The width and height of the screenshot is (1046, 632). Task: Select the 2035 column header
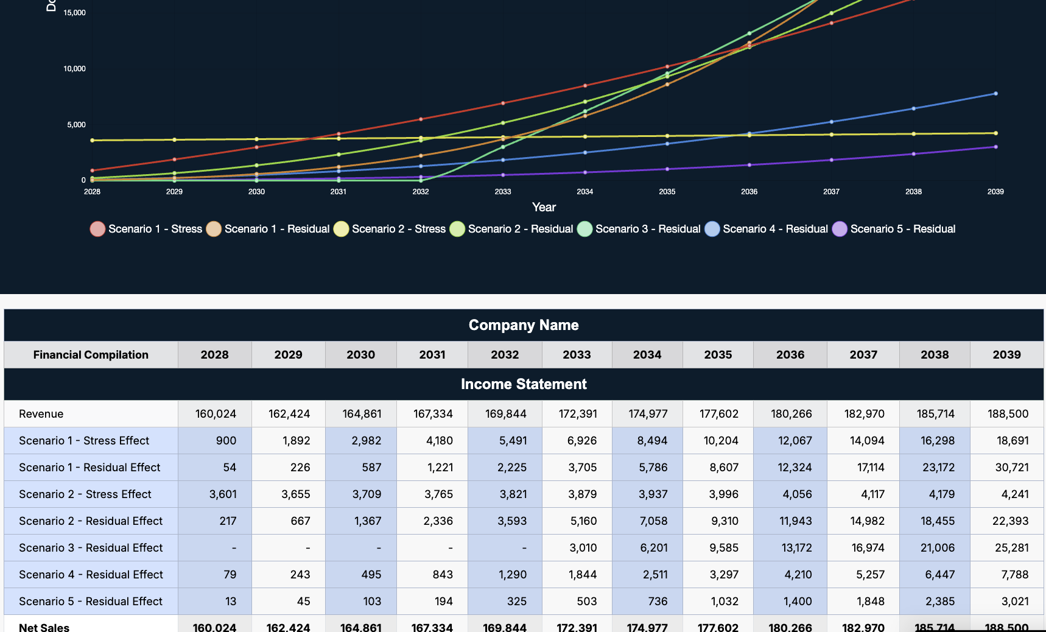tap(718, 354)
